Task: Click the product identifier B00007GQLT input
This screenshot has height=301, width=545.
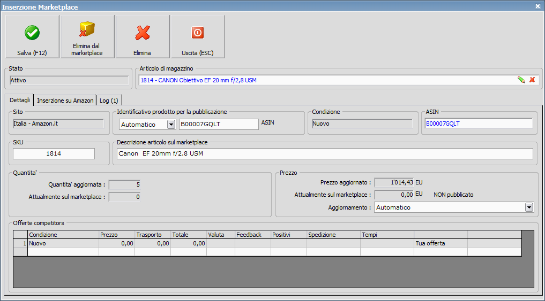Action: pyautogui.click(x=219, y=124)
